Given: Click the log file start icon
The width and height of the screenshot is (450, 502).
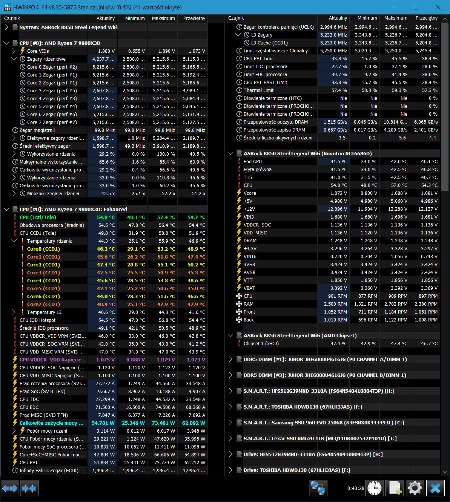Looking at the screenshot, I should coord(395,488).
